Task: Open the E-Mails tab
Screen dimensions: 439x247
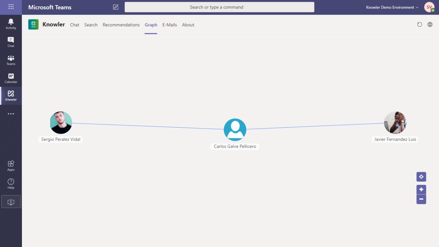Action: (x=170, y=25)
